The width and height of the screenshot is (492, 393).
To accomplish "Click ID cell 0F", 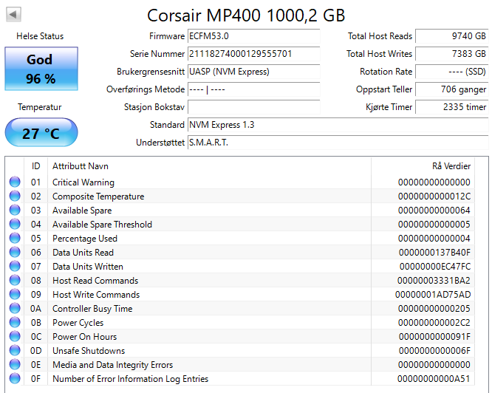I will [x=35, y=378].
